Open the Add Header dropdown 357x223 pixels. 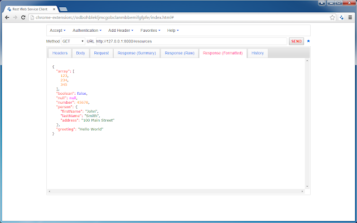[120, 31]
